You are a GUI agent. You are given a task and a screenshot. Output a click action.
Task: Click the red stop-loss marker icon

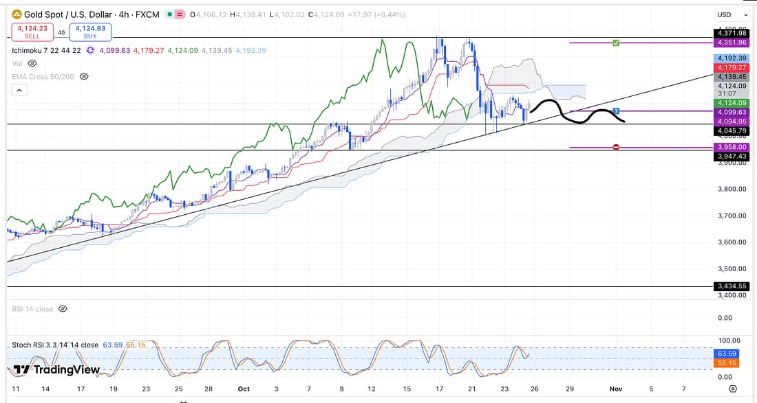[x=616, y=147]
